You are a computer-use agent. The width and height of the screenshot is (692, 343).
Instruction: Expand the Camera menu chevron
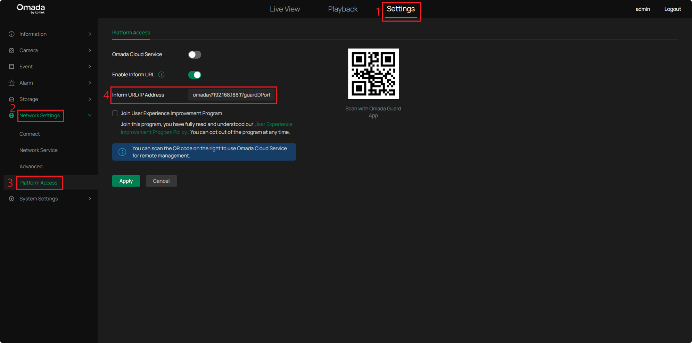tap(90, 50)
